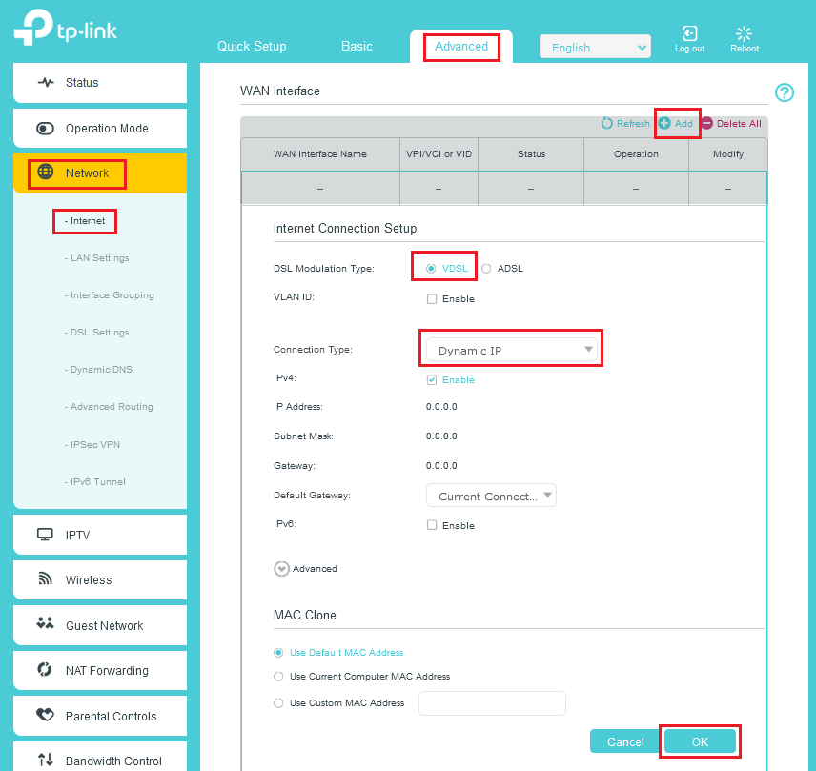The height and width of the screenshot is (771, 816).
Task: Switch to the Quick Setup tab
Action: tap(252, 47)
